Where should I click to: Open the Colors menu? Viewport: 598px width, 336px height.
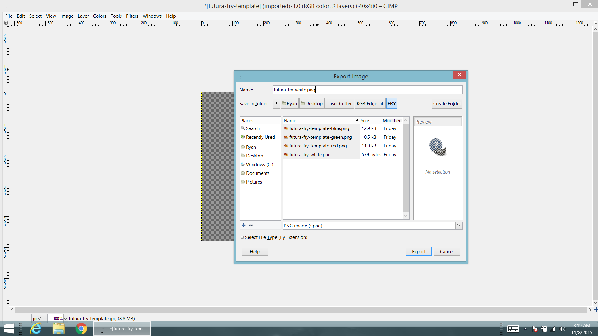pos(99,16)
